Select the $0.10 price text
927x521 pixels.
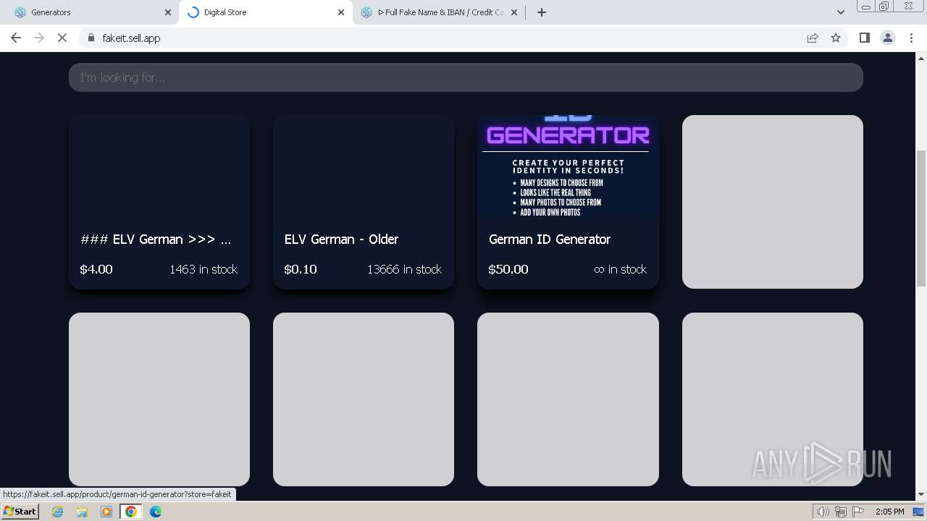(x=301, y=269)
